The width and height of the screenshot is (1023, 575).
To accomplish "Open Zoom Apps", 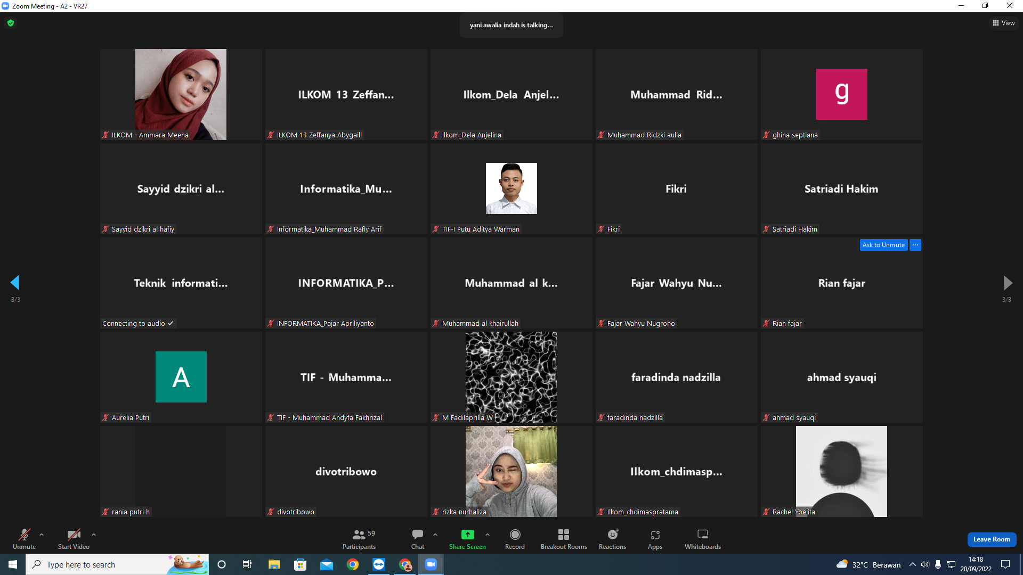I will tap(655, 539).
